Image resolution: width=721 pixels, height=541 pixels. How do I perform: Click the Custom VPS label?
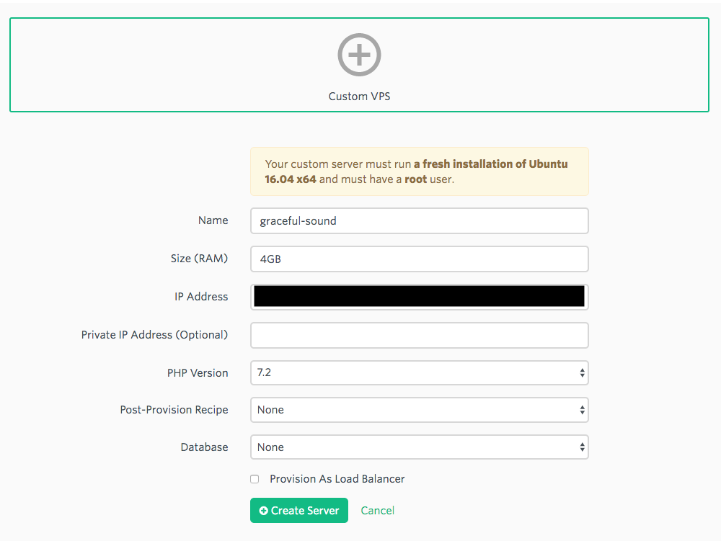(359, 97)
